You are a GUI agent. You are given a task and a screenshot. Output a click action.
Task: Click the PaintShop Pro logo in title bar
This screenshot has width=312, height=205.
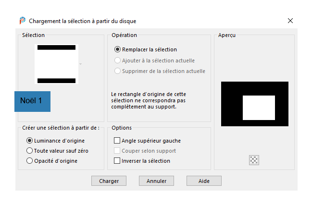23,21
